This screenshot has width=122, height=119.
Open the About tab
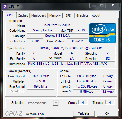click(x=96, y=15)
